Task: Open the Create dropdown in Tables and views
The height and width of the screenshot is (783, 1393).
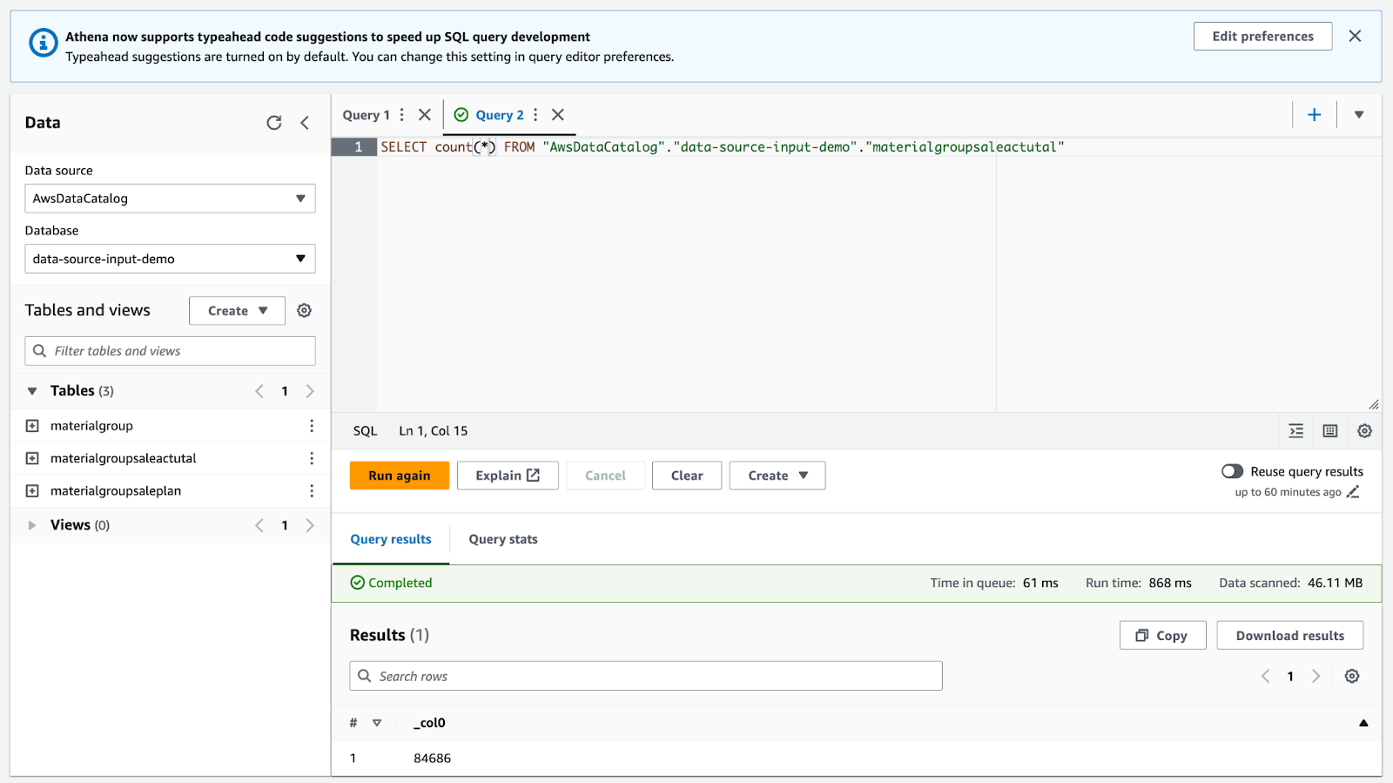Action: (x=237, y=311)
